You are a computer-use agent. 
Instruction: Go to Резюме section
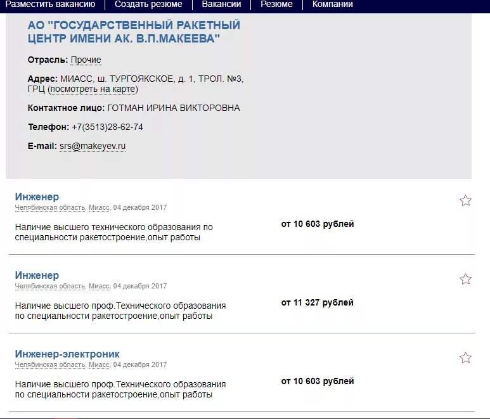(276, 4)
